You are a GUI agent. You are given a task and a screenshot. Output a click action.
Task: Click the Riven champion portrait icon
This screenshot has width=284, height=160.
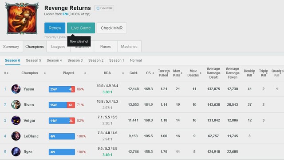tap(16, 105)
